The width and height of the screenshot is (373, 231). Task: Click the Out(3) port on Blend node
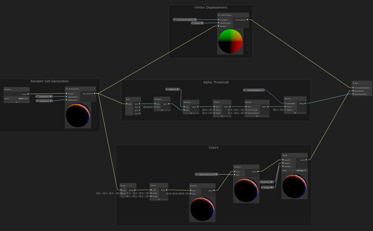click(x=306, y=160)
